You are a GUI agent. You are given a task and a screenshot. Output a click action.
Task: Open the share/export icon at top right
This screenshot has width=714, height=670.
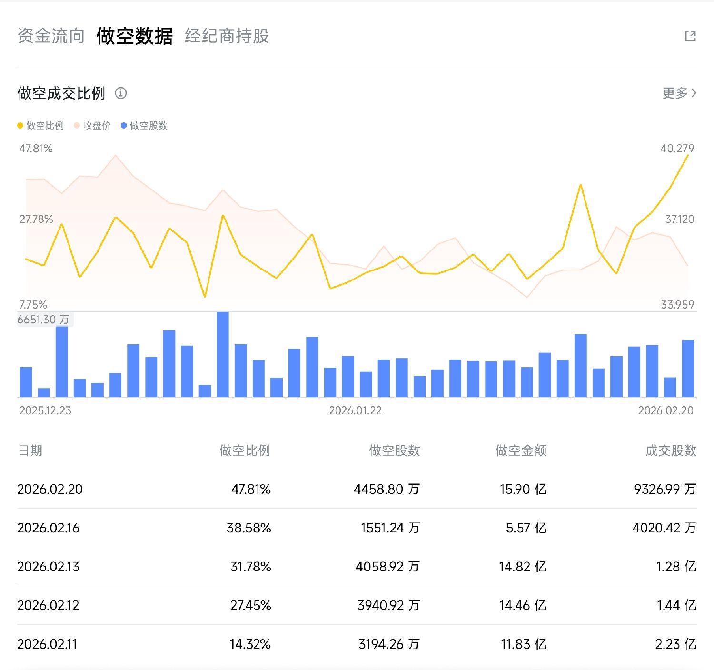[x=690, y=36]
